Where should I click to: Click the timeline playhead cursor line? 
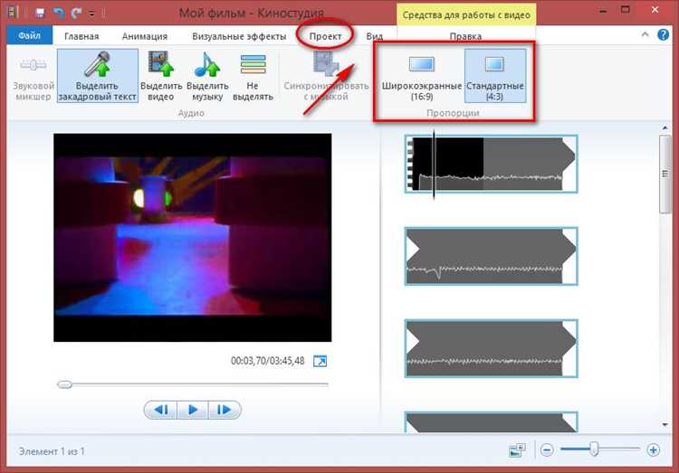pyautogui.click(x=434, y=165)
